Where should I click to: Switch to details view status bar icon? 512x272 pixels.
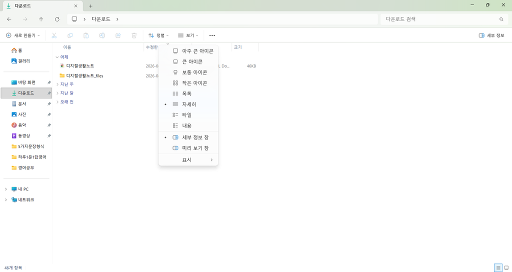point(498,268)
